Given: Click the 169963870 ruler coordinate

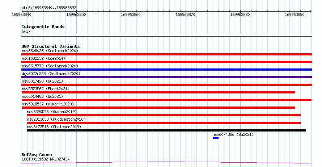Looking at the screenshot, I should pos(185,14).
